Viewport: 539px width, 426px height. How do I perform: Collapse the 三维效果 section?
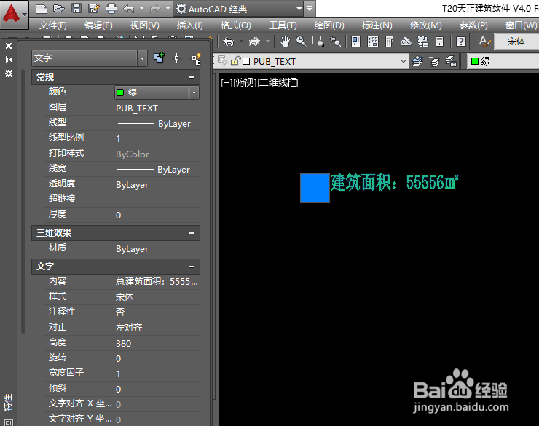point(192,233)
